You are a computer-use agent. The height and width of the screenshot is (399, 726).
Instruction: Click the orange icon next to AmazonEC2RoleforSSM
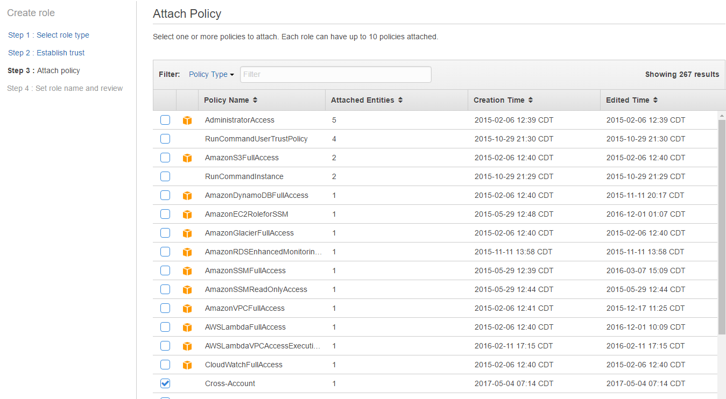pos(187,215)
